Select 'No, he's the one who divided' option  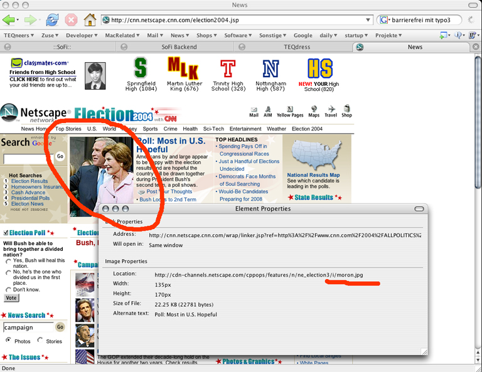(x=8, y=272)
